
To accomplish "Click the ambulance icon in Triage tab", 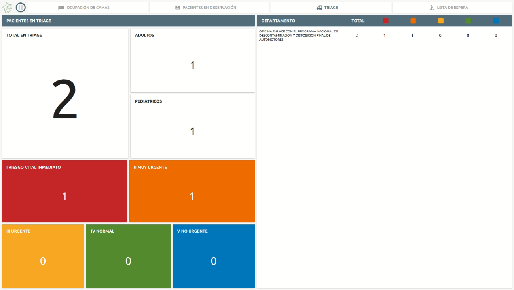I will 320,8.
